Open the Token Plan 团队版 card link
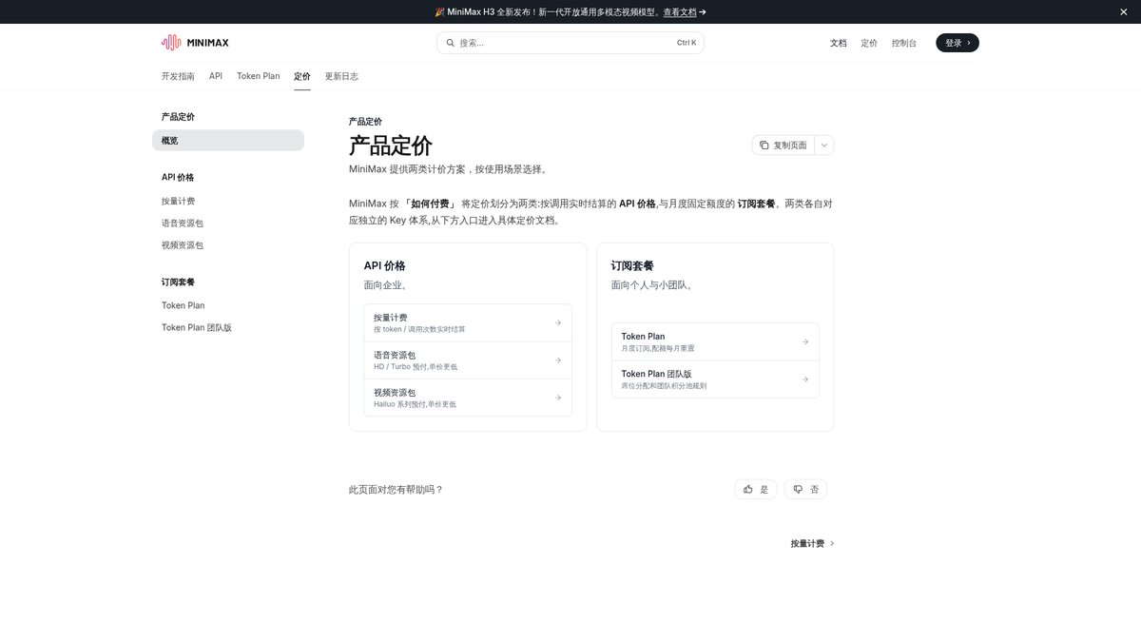 click(x=715, y=379)
